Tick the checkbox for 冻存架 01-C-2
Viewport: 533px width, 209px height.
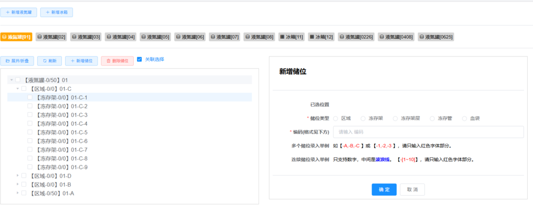click(x=30, y=106)
